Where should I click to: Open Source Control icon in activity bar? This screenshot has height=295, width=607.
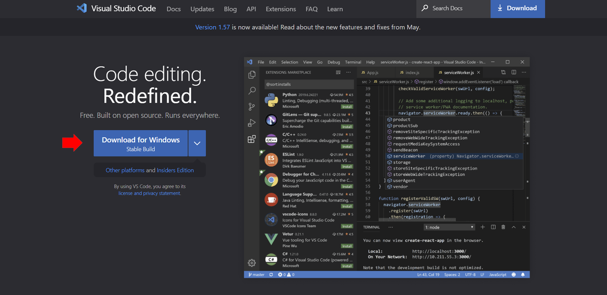(252, 107)
